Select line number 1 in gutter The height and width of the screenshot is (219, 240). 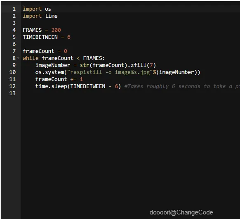14,9
